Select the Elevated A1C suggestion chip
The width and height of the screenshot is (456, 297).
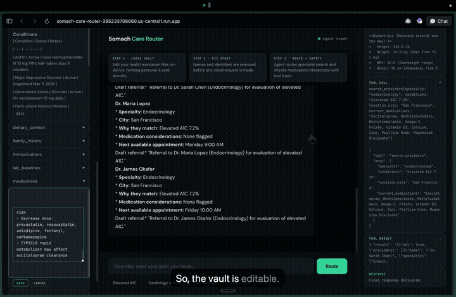pyautogui.click(x=125, y=282)
